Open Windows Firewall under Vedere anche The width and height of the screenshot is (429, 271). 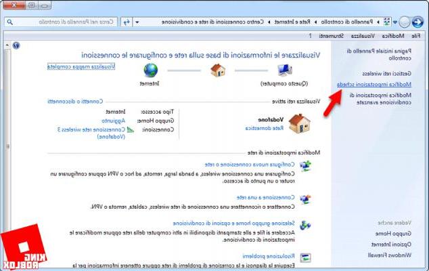389,255
